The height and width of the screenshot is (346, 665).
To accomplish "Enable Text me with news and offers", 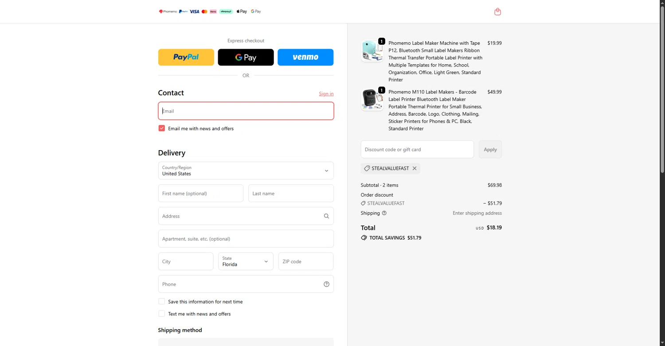I will 162,314.
